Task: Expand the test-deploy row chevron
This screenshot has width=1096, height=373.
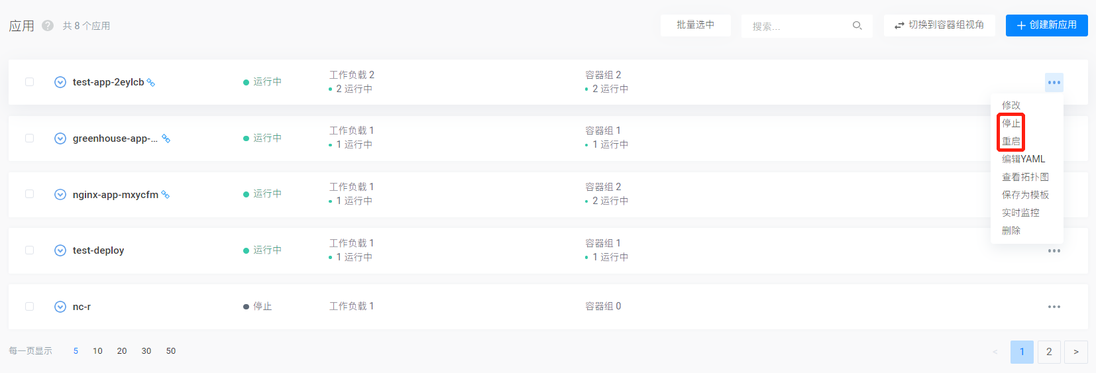Action: point(60,250)
